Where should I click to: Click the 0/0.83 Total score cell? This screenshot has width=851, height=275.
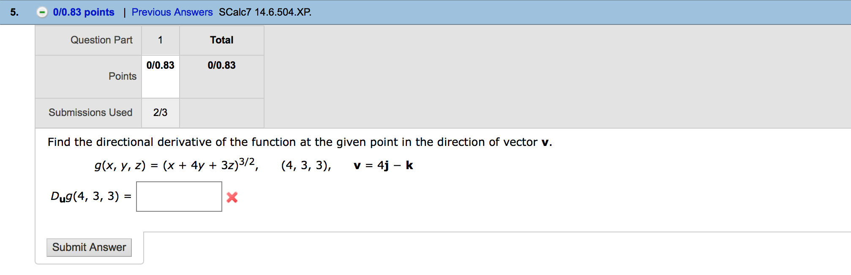coord(221,65)
